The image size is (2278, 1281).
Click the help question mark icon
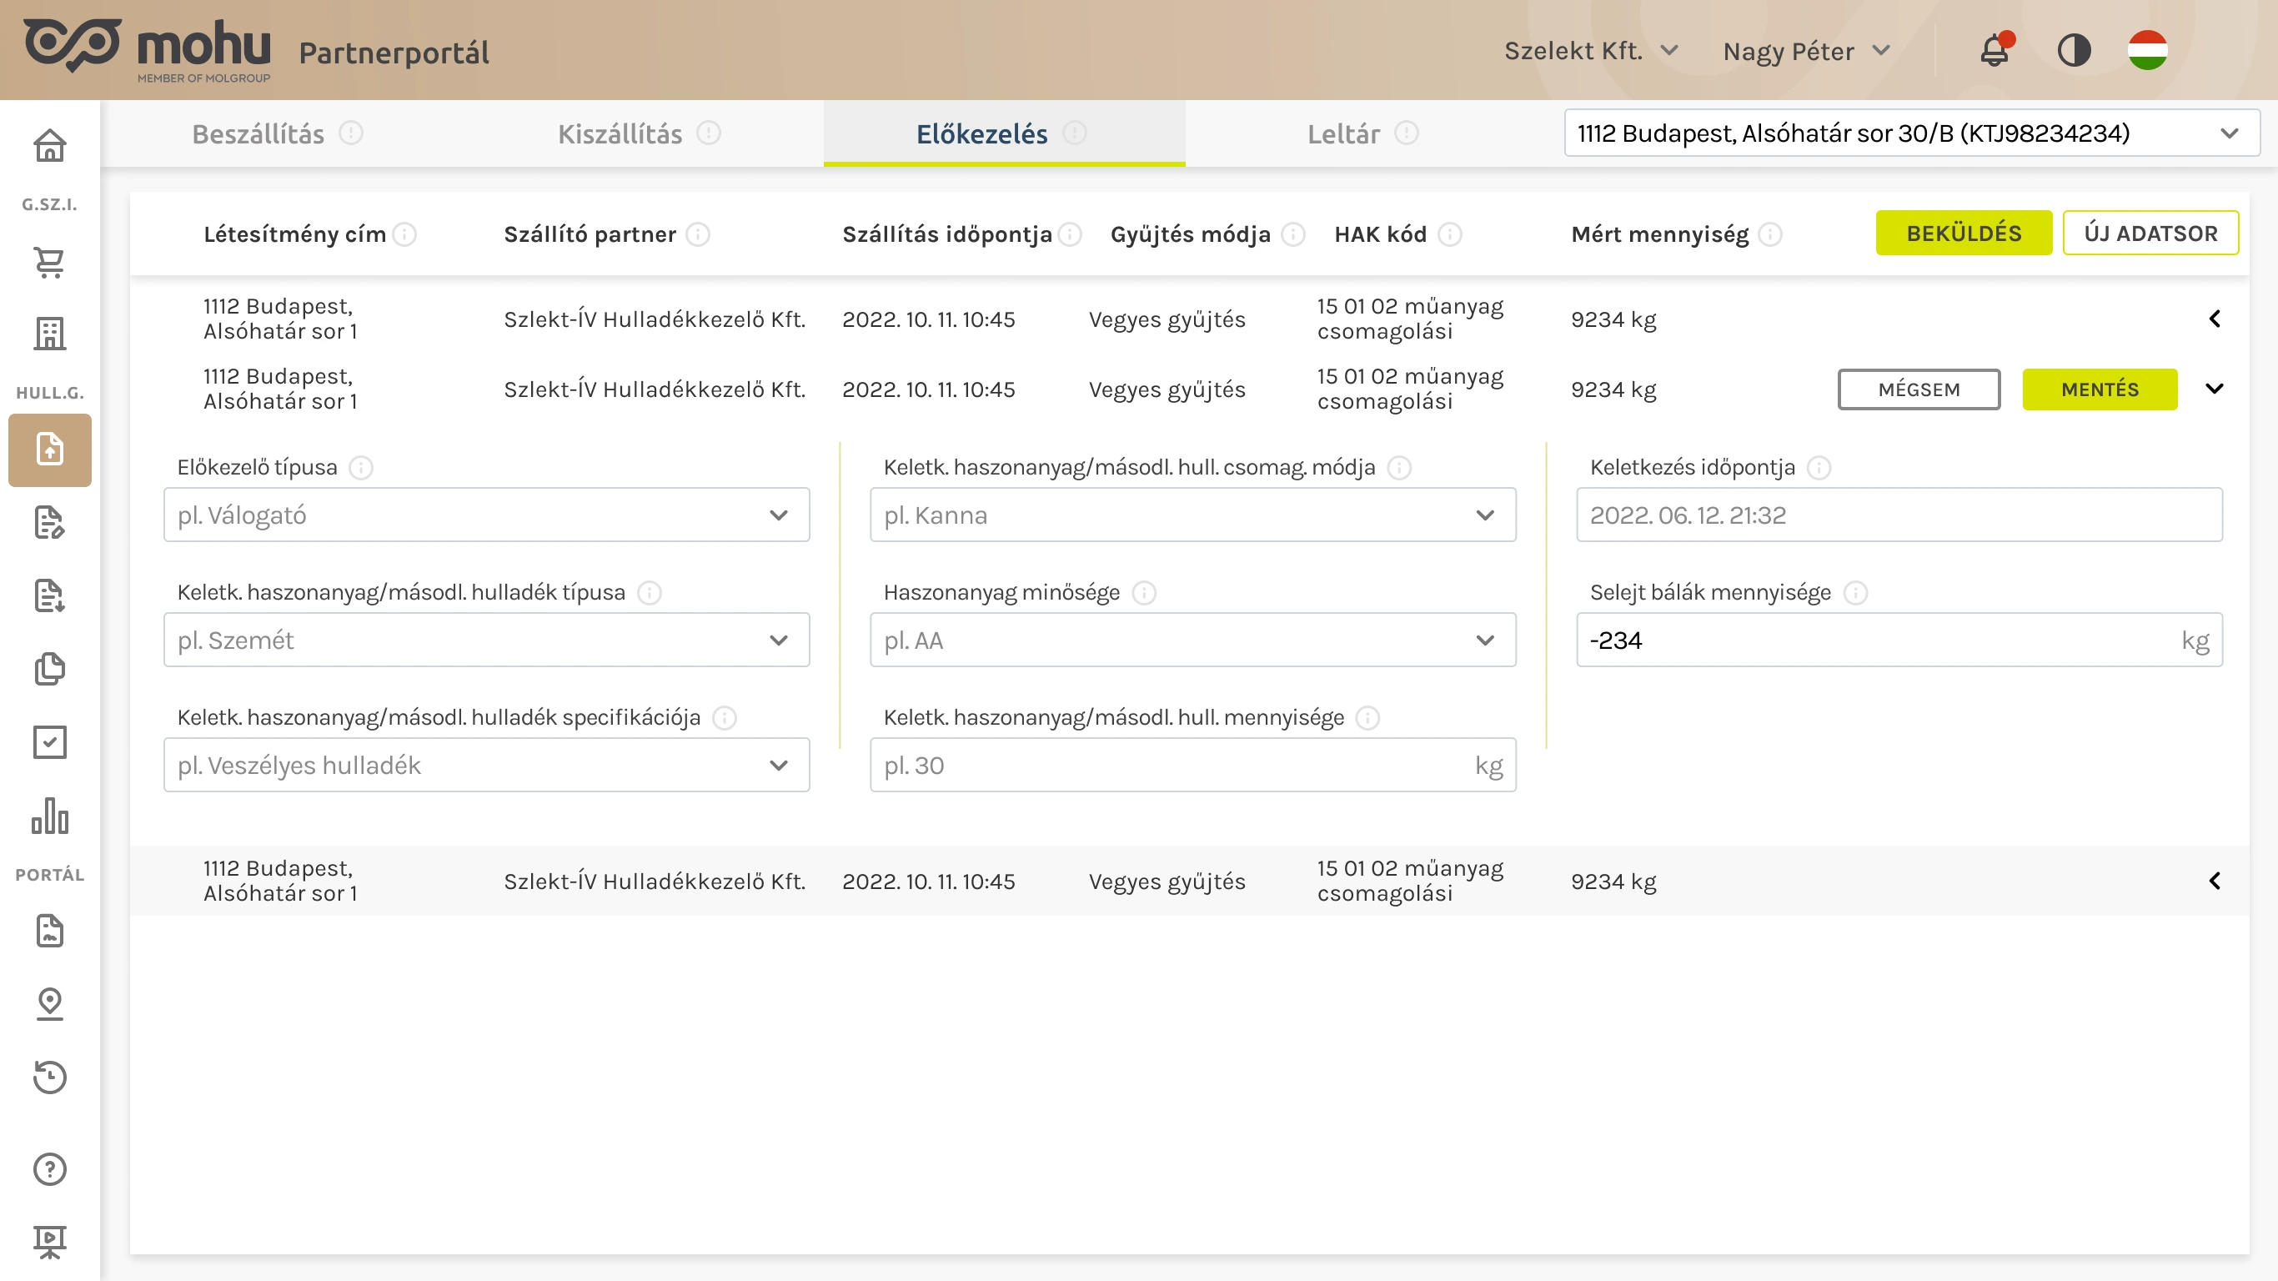(x=49, y=1168)
